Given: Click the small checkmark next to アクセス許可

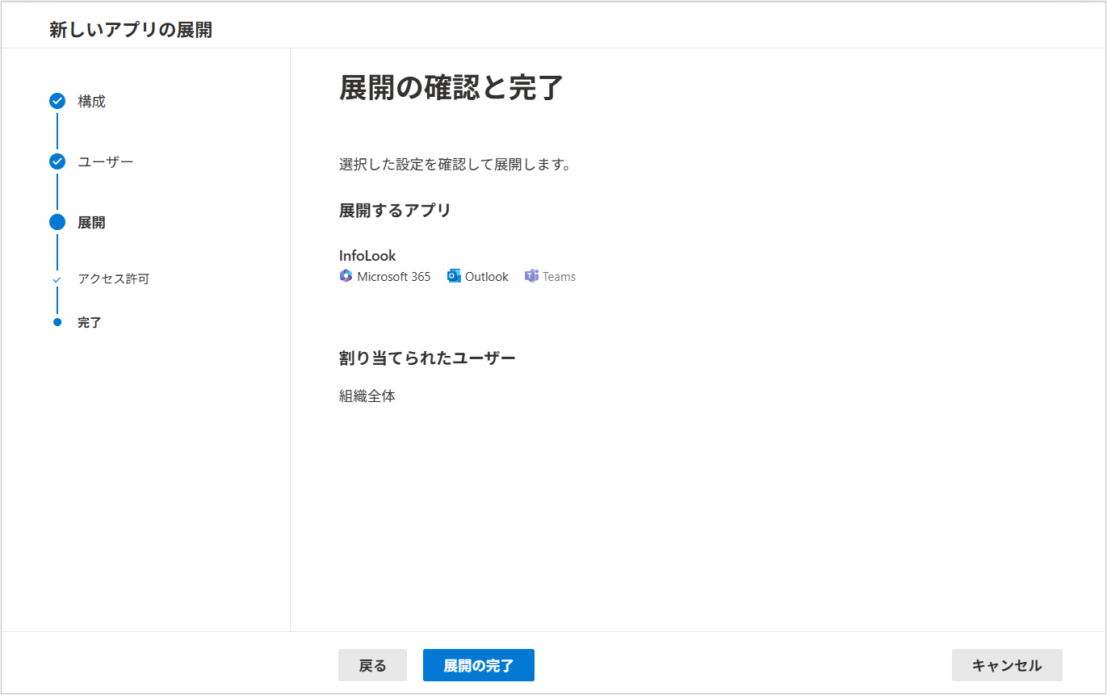Looking at the screenshot, I should (x=57, y=279).
